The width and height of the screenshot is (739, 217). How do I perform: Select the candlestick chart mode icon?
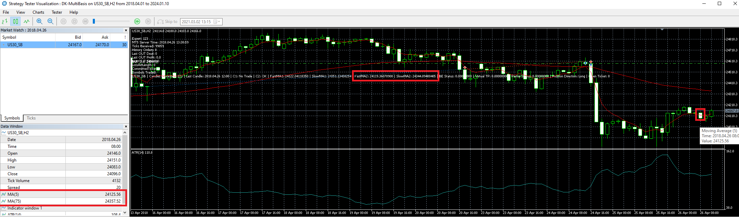click(x=15, y=22)
